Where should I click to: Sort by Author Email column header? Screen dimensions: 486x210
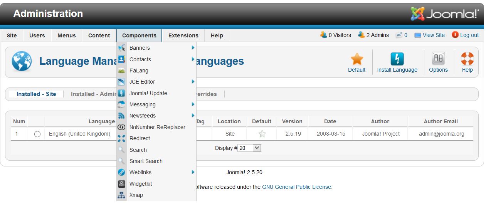pos(441,121)
